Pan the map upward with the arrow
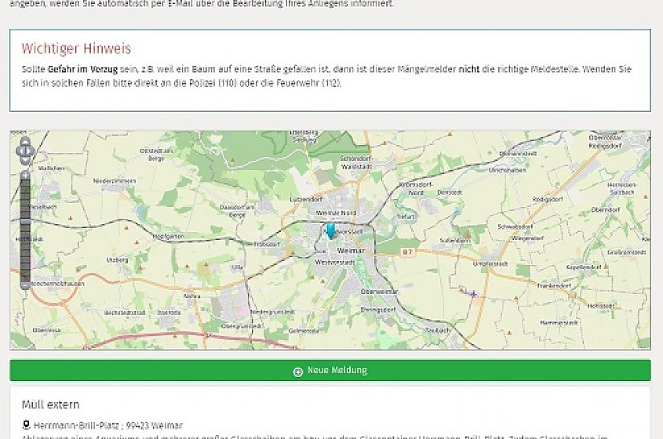Image resolution: width=663 pixels, height=439 pixels. [x=25, y=141]
